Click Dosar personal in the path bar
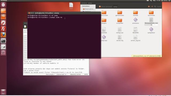 click(x=105, y=7)
